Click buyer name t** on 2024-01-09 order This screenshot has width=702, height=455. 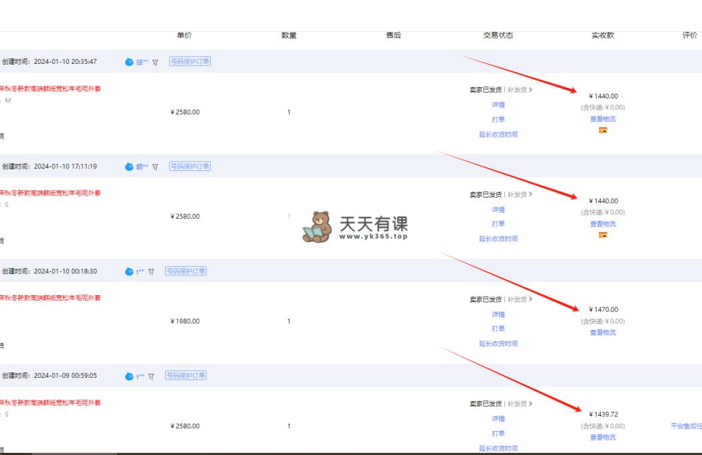point(140,376)
